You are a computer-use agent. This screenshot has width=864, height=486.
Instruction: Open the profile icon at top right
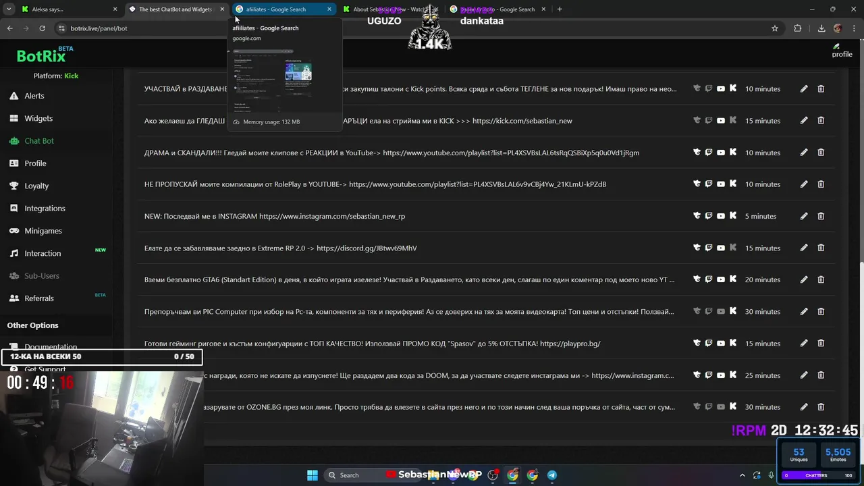[842, 51]
